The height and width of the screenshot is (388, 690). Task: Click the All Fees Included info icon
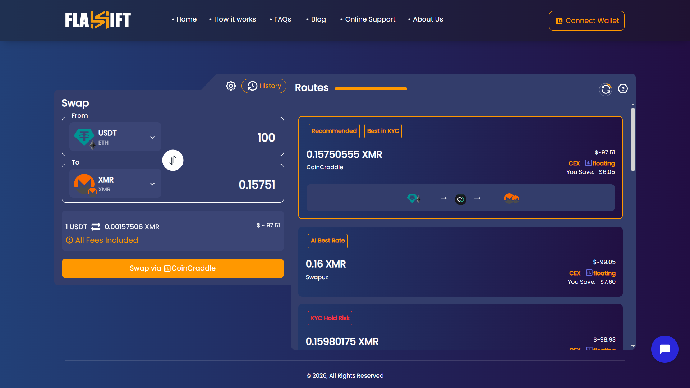[x=69, y=240]
